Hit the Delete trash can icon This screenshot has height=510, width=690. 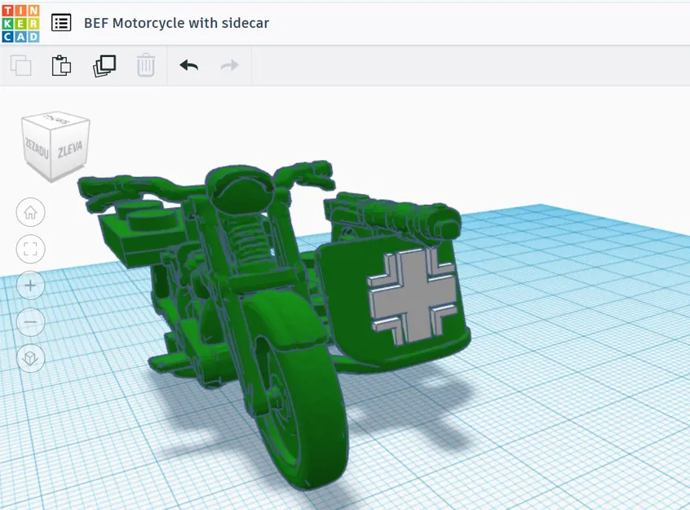click(x=146, y=65)
